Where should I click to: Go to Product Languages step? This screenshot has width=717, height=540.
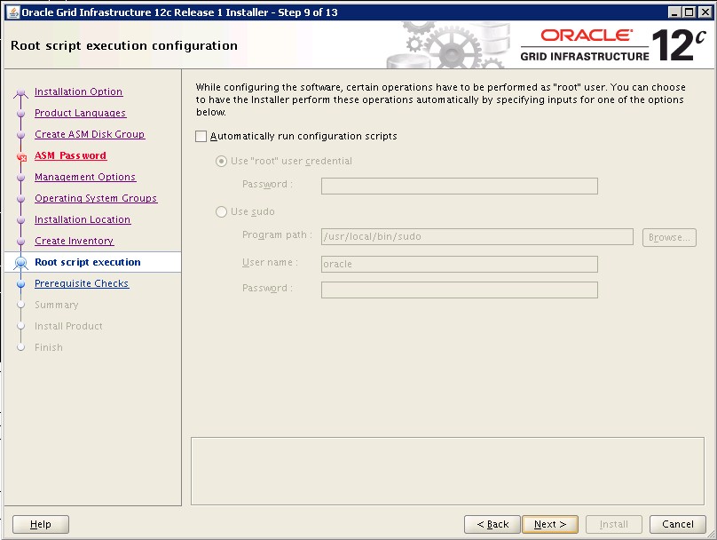81,113
